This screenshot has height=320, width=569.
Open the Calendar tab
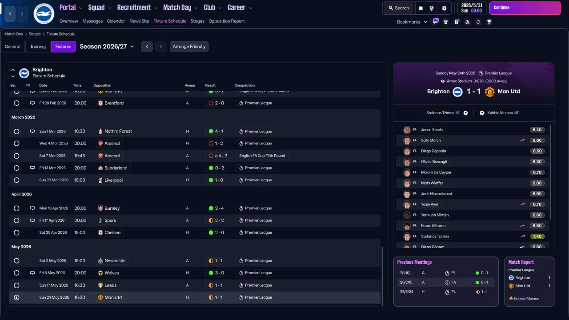click(x=116, y=21)
